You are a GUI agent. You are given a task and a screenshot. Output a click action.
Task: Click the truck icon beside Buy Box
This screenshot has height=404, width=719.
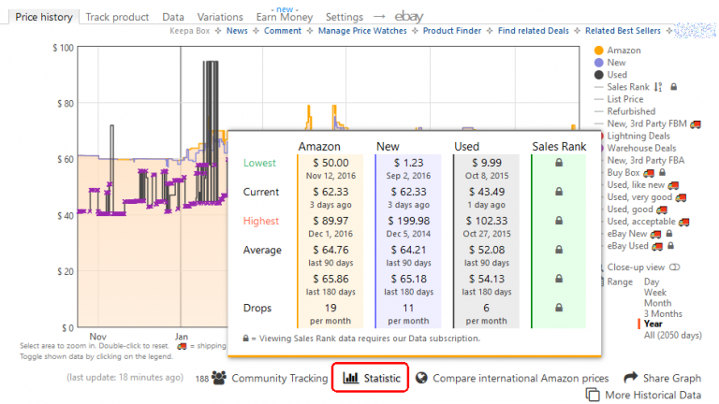point(648,173)
